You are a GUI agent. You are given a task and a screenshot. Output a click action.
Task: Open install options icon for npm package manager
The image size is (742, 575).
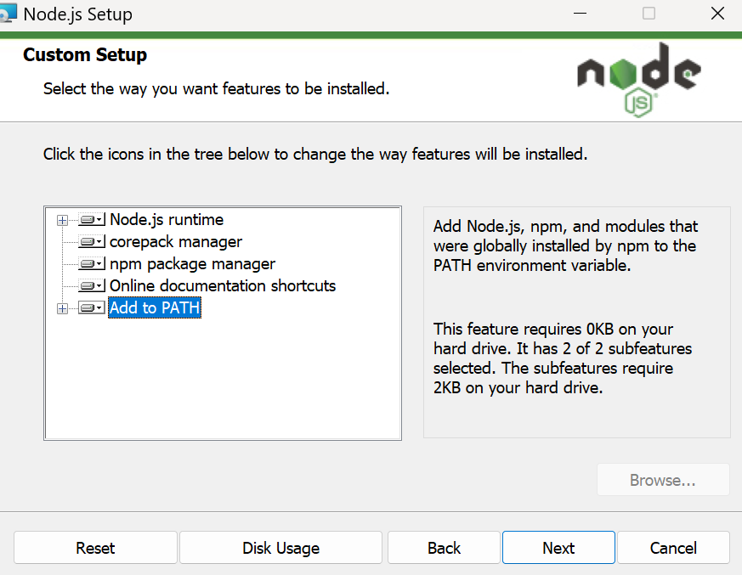click(x=92, y=264)
